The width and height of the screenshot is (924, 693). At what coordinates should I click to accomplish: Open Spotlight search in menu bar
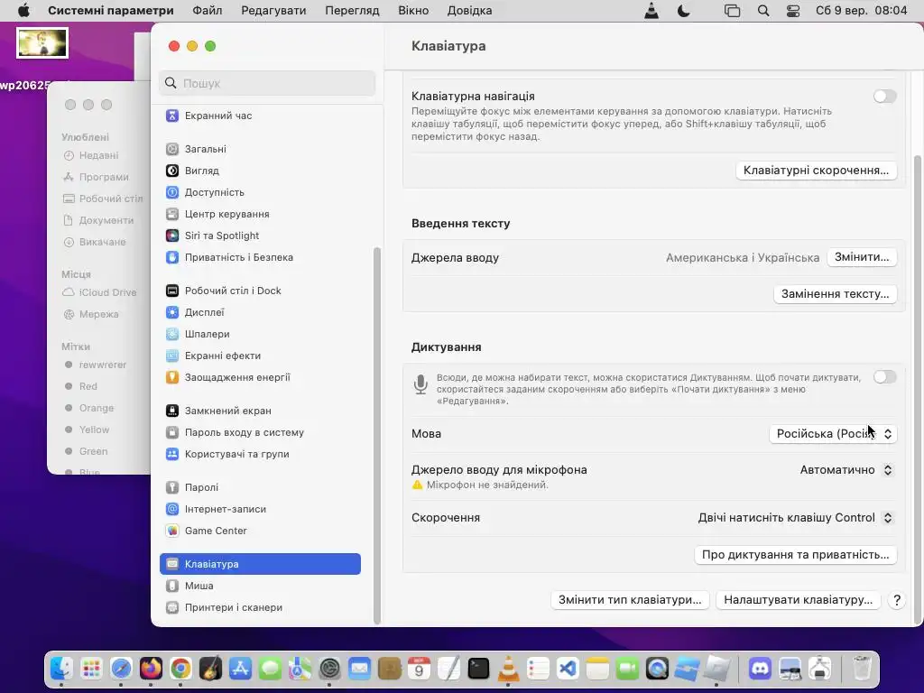[763, 11]
